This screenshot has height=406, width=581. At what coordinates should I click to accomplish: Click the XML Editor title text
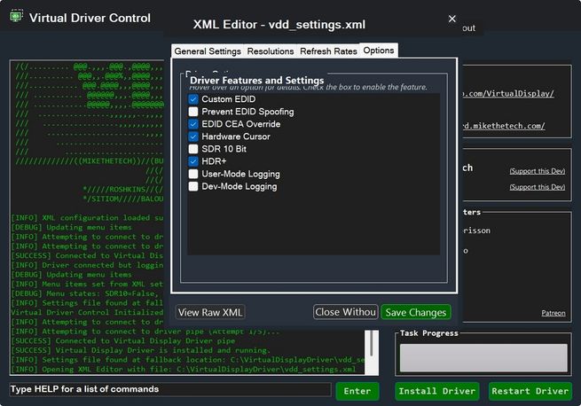click(279, 25)
